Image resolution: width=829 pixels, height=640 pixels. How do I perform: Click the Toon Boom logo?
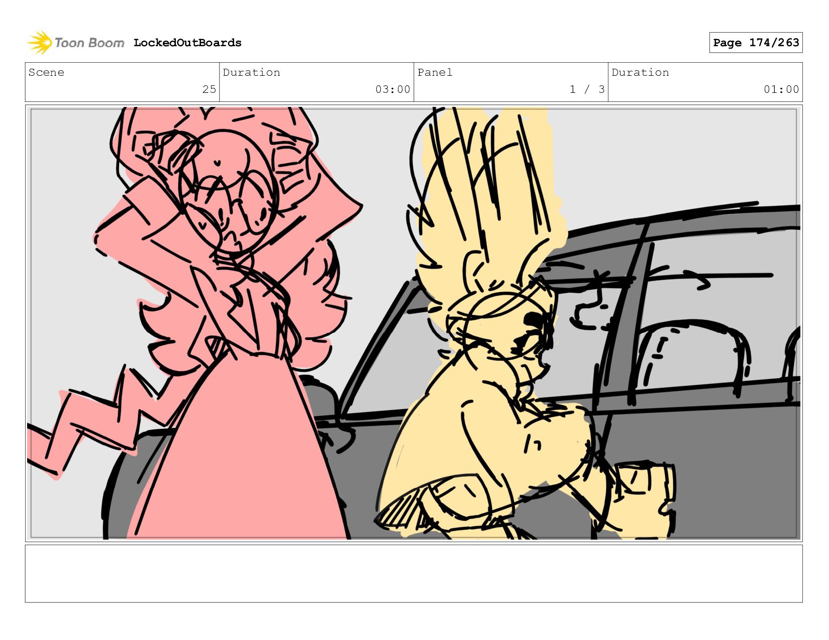click(75, 43)
